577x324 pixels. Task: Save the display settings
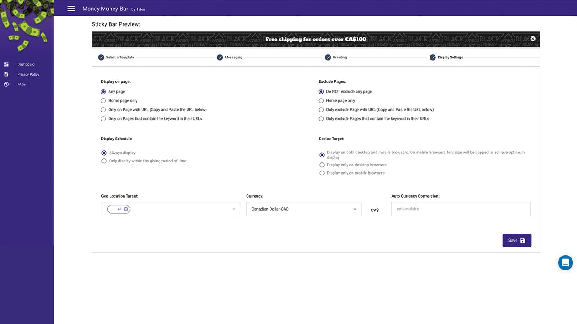(x=517, y=240)
